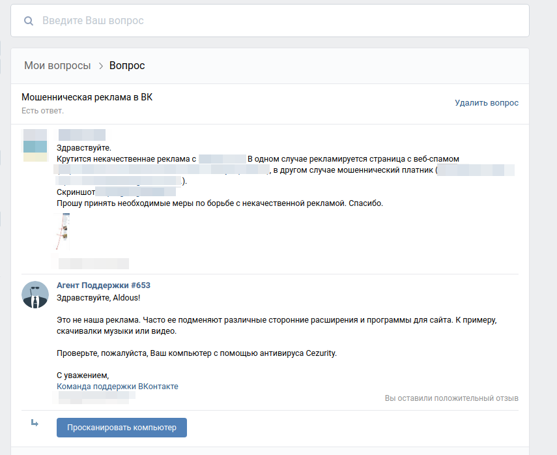
Task: Click the support agent's avatar
Action: click(x=35, y=295)
